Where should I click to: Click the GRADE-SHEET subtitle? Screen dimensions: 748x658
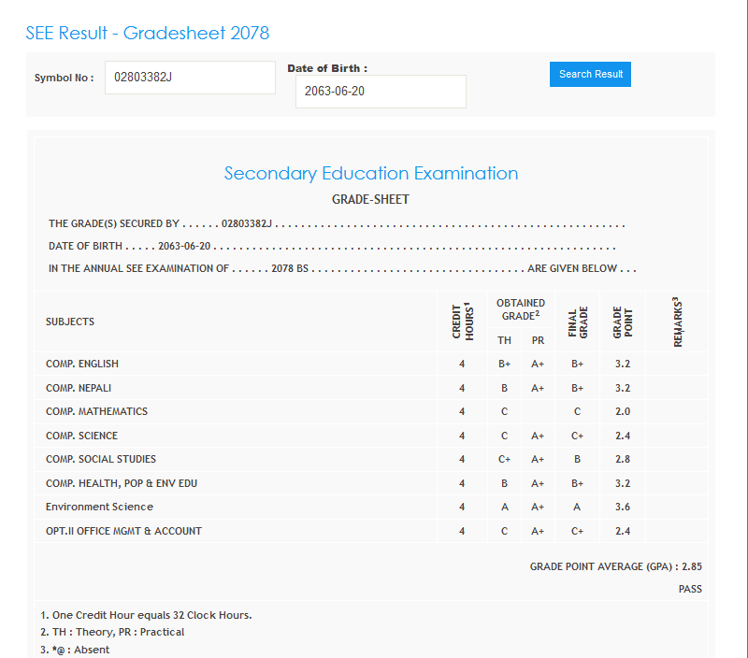pos(371,199)
